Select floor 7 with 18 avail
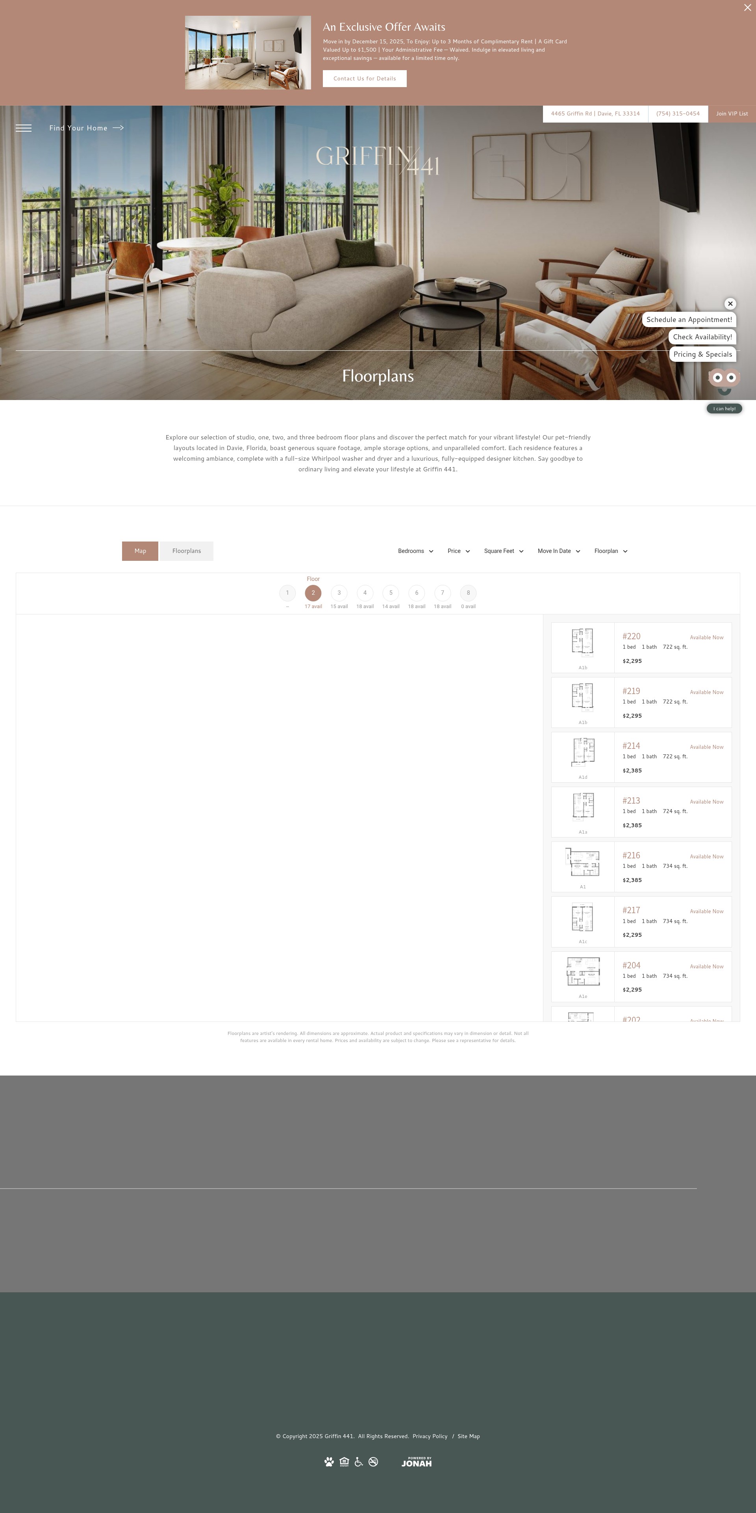This screenshot has width=756, height=1513. click(x=443, y=593)
